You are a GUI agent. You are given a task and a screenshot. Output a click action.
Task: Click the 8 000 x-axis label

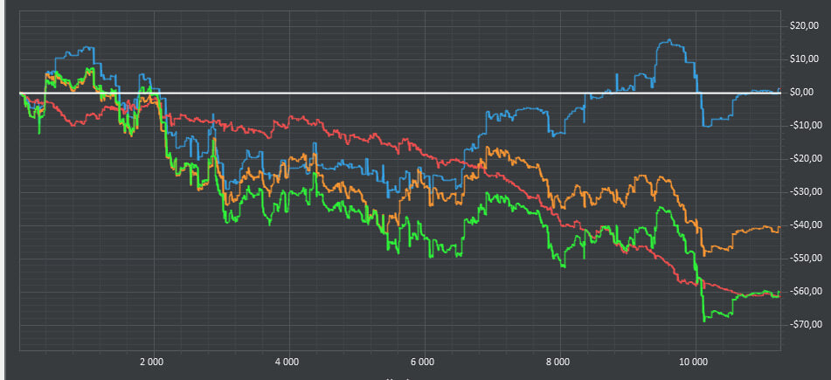pos(557,361)
